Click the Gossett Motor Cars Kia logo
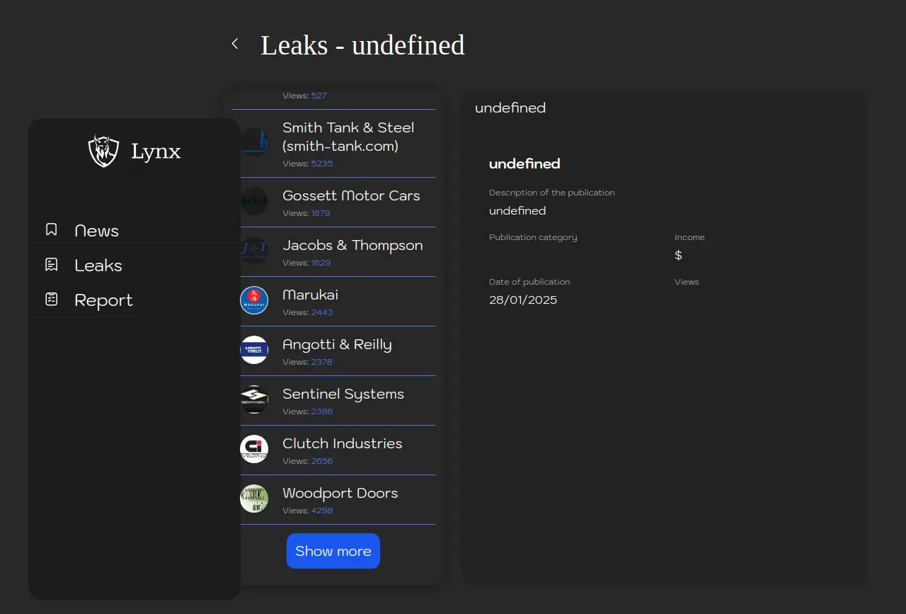Viewport: 906px width, 614px height. coord(254,201)
